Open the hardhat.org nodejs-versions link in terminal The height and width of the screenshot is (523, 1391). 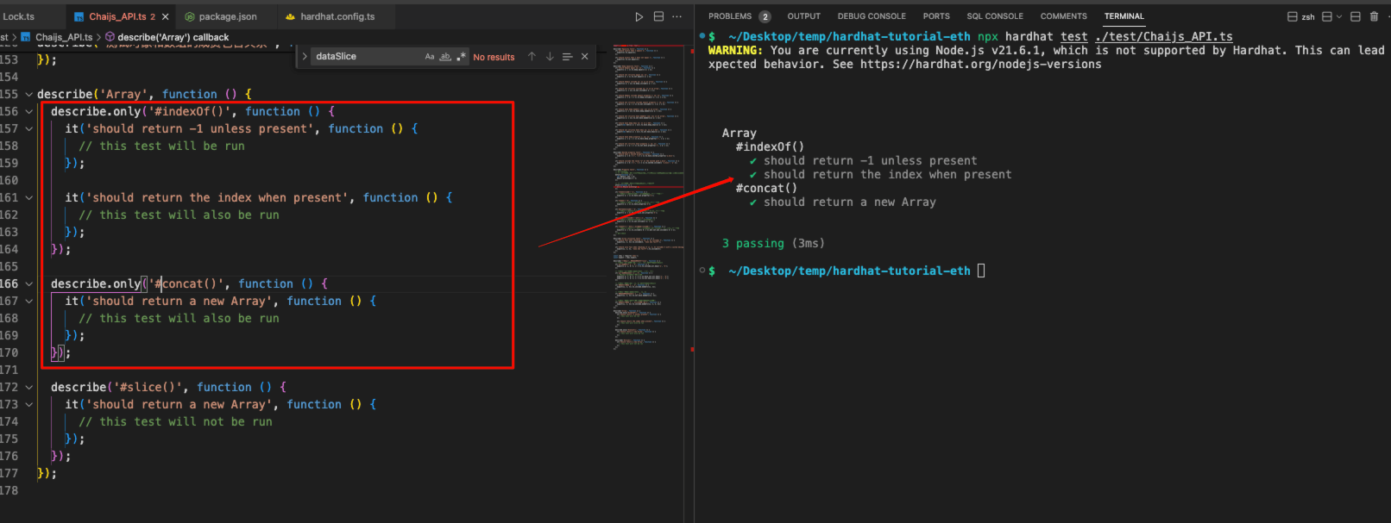(x=980, y=65)
